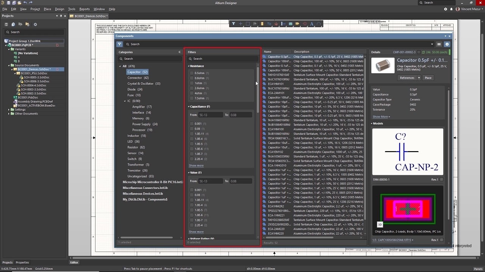Click the Save icon in the title bar

[x=9, y=3]
